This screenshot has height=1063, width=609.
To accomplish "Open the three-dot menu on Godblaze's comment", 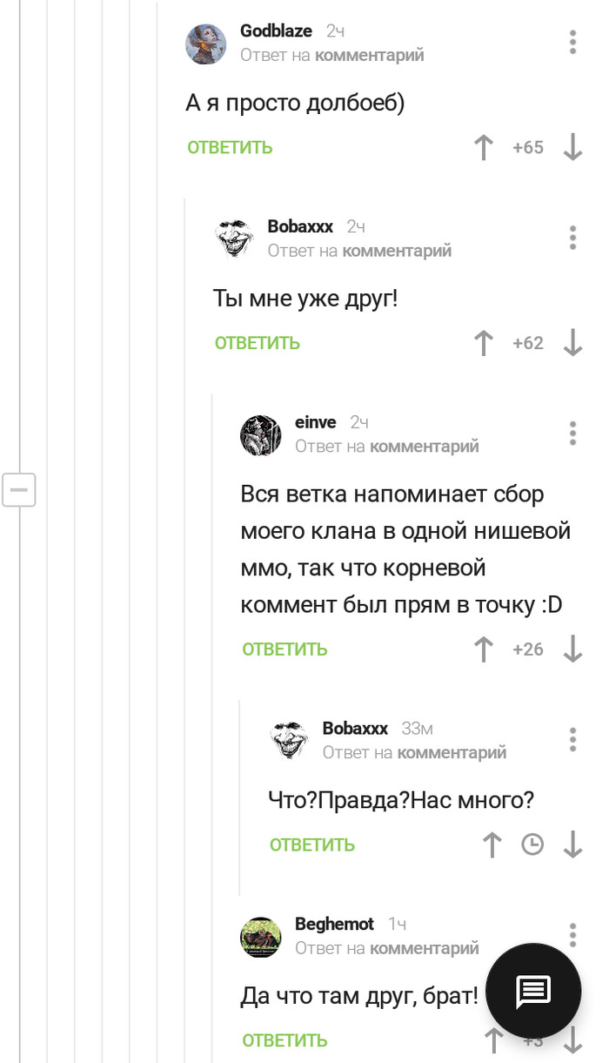I will tap(572, 43).
